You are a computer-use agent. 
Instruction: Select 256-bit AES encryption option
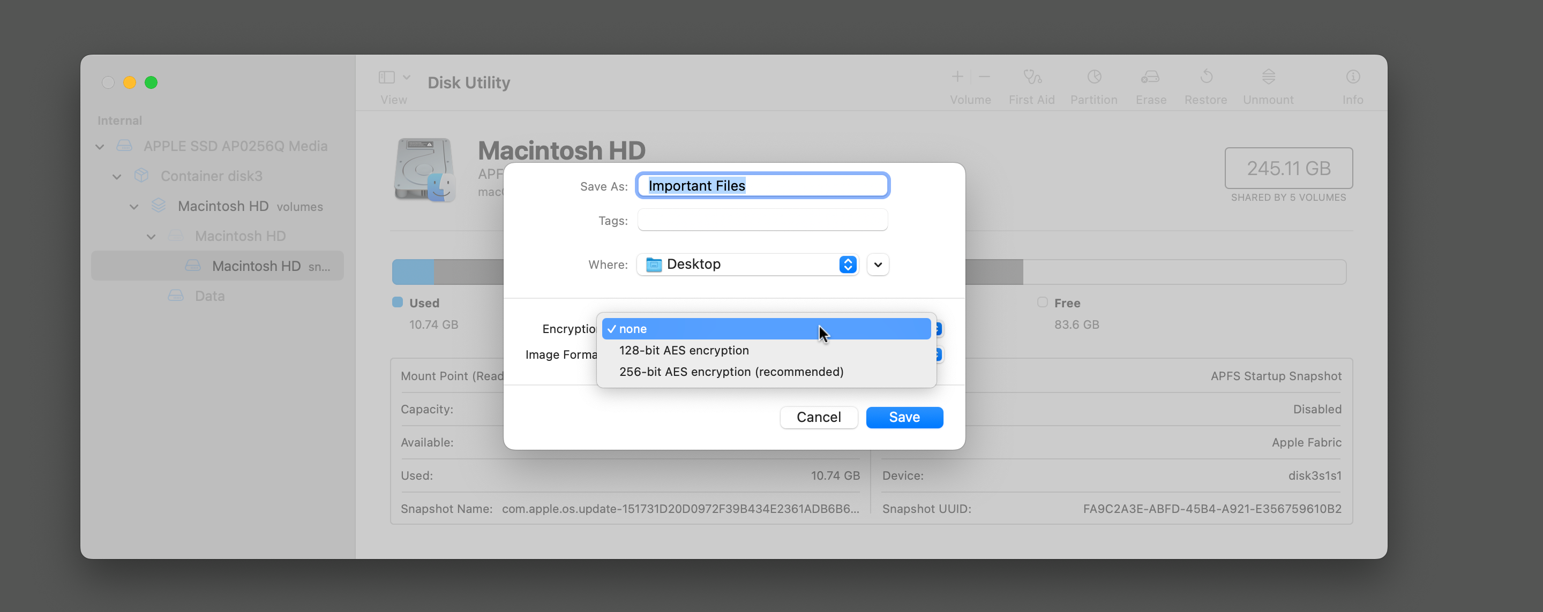[731, 371]
